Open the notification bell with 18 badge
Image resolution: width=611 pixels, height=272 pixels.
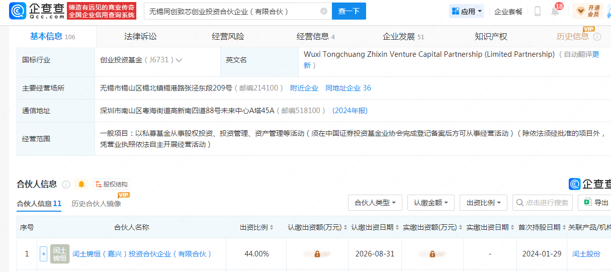click(x=555, y=11)
